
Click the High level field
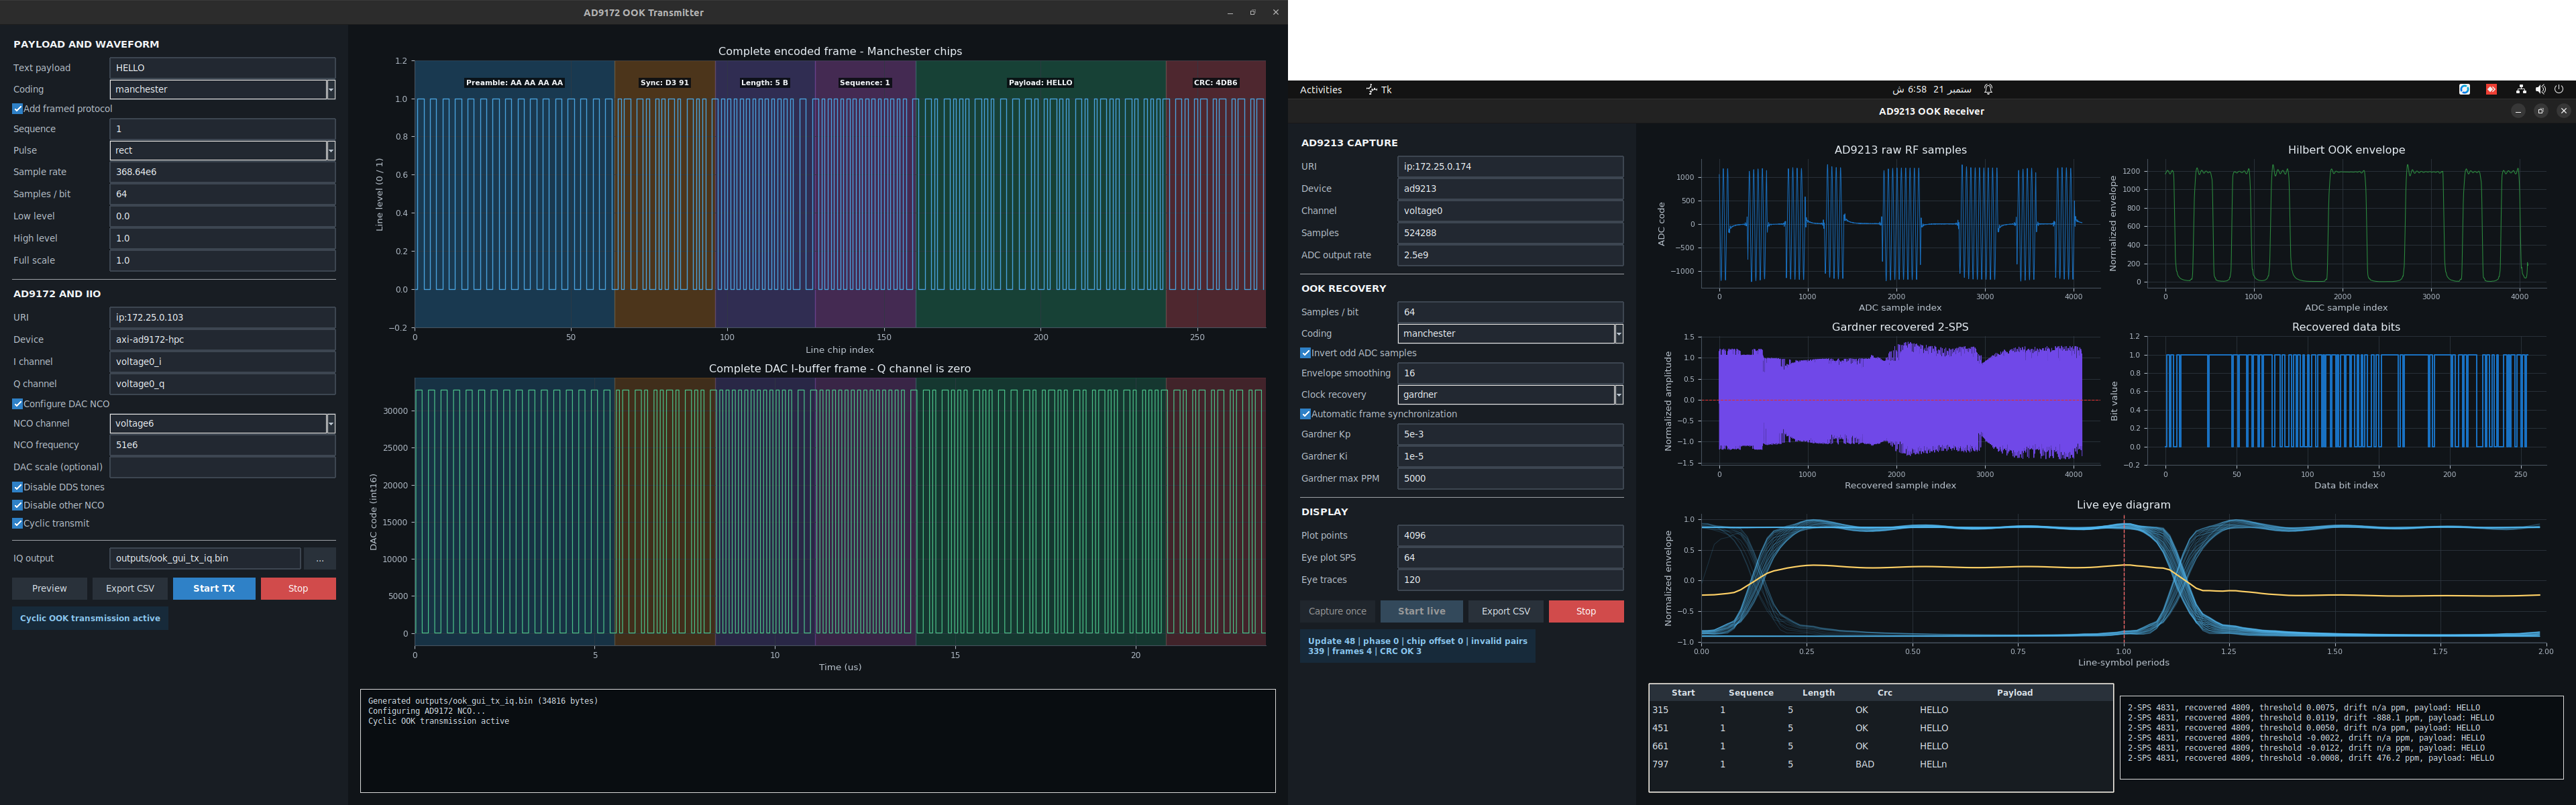click(222, 238)
